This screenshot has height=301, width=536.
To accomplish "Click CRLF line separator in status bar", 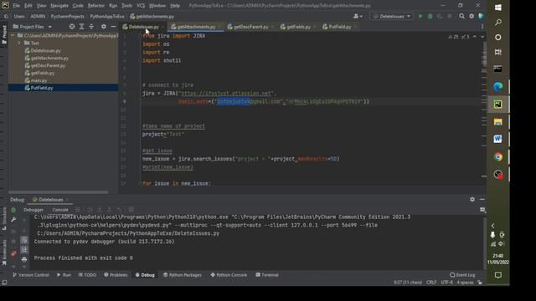I will point(431,283).
